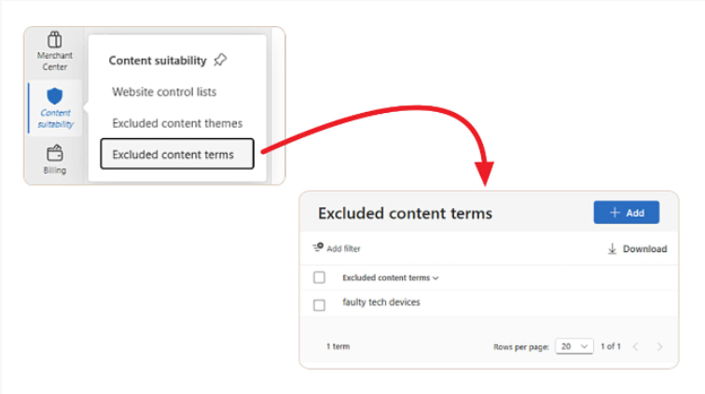
Task: Open Website control lists menu item
Action: (x=164, y=91)
